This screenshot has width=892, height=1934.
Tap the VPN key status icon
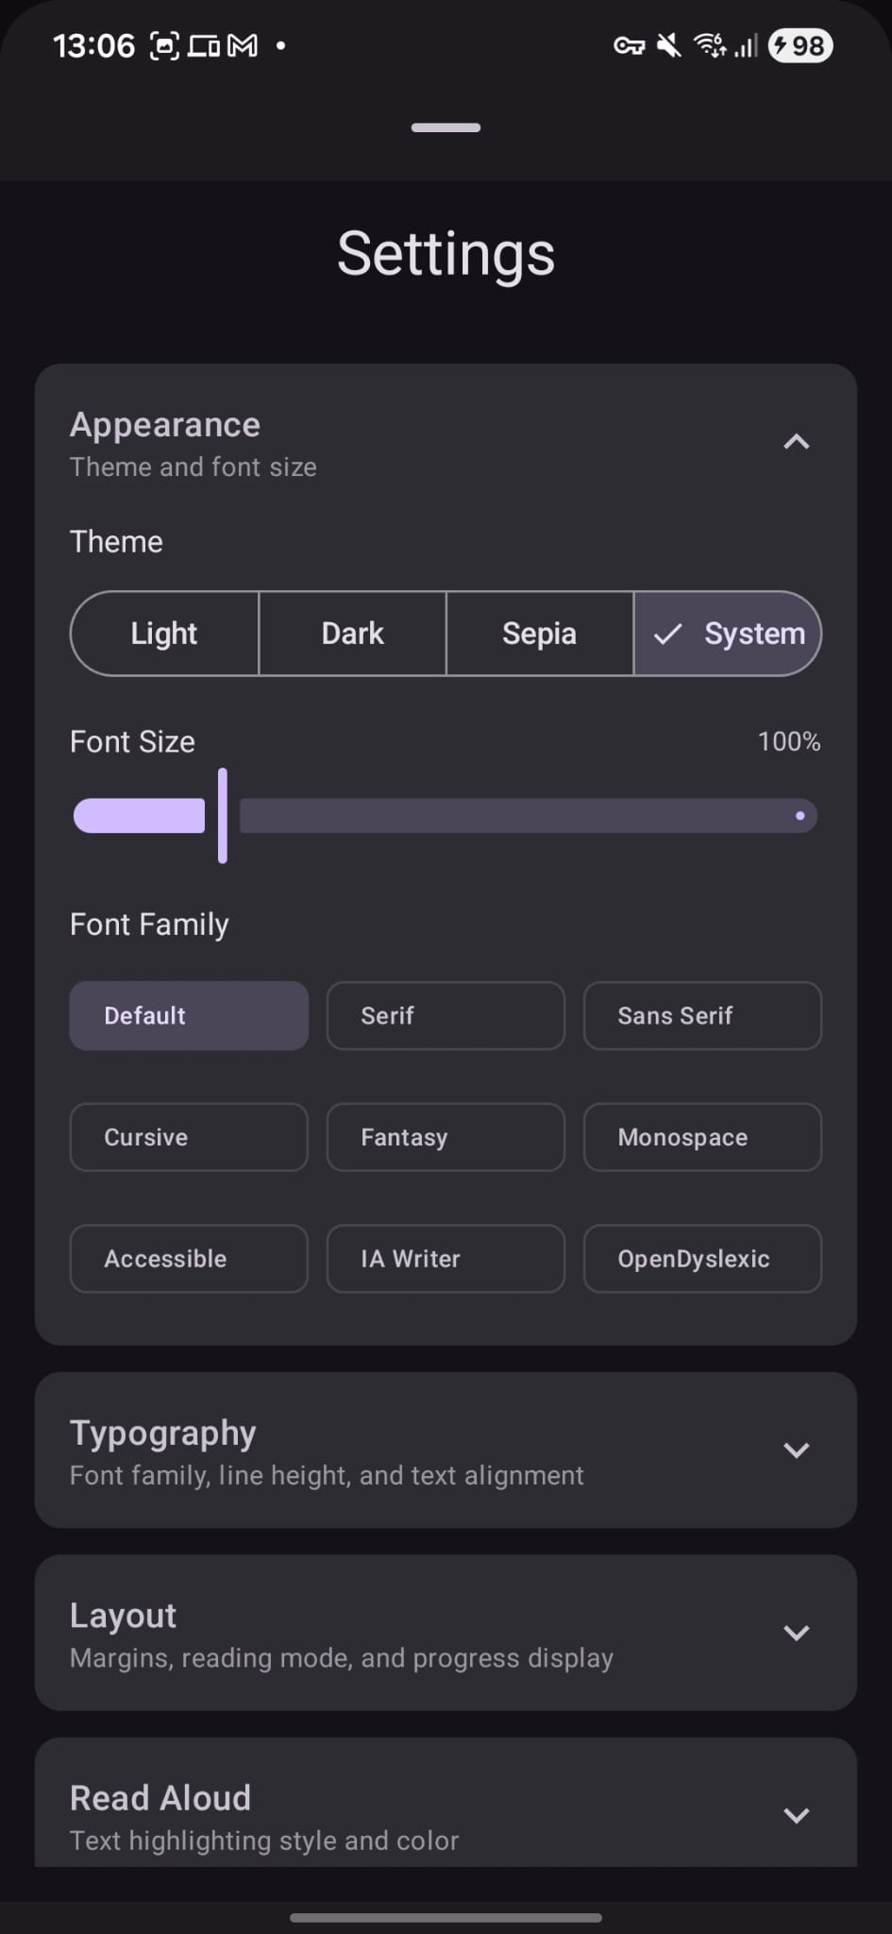pyautogui.click(x=629, y=45)
